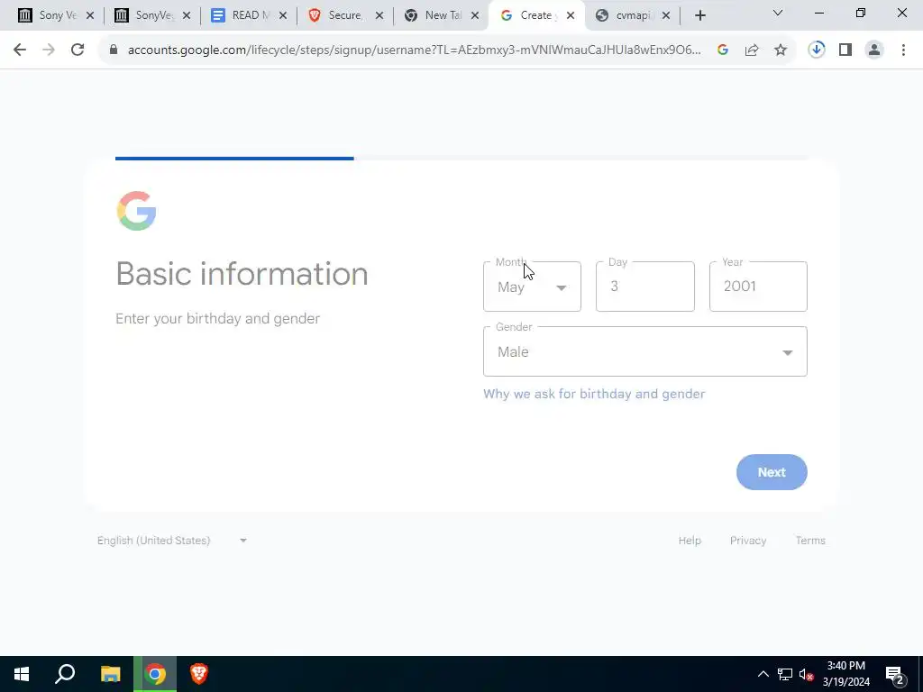This screenshot has width=923, height=692.
Task: Click the Year input field
Action: pyautogui.click(x=758, y=287)
